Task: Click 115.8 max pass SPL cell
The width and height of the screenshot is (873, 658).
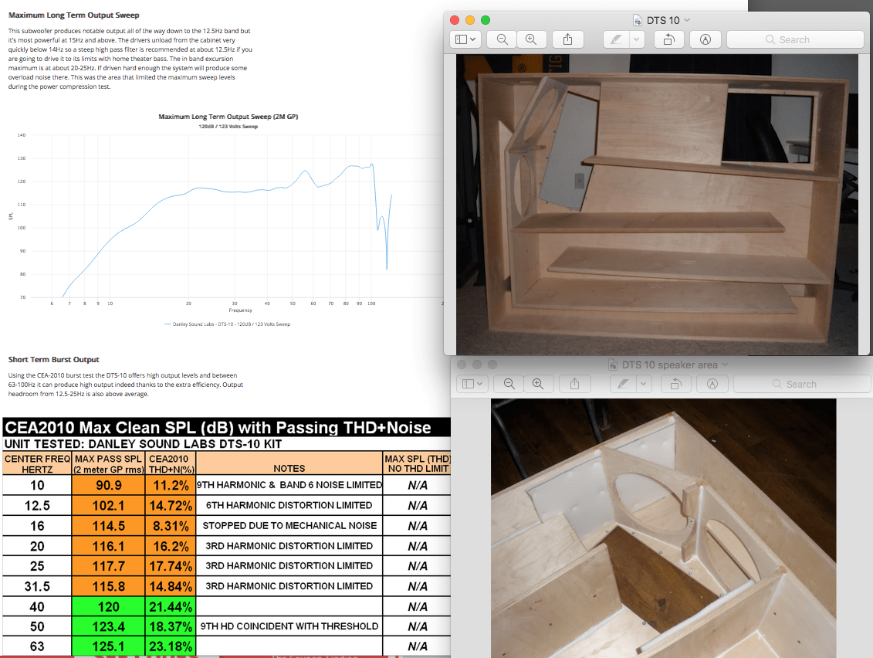Action: click(109, 586)
